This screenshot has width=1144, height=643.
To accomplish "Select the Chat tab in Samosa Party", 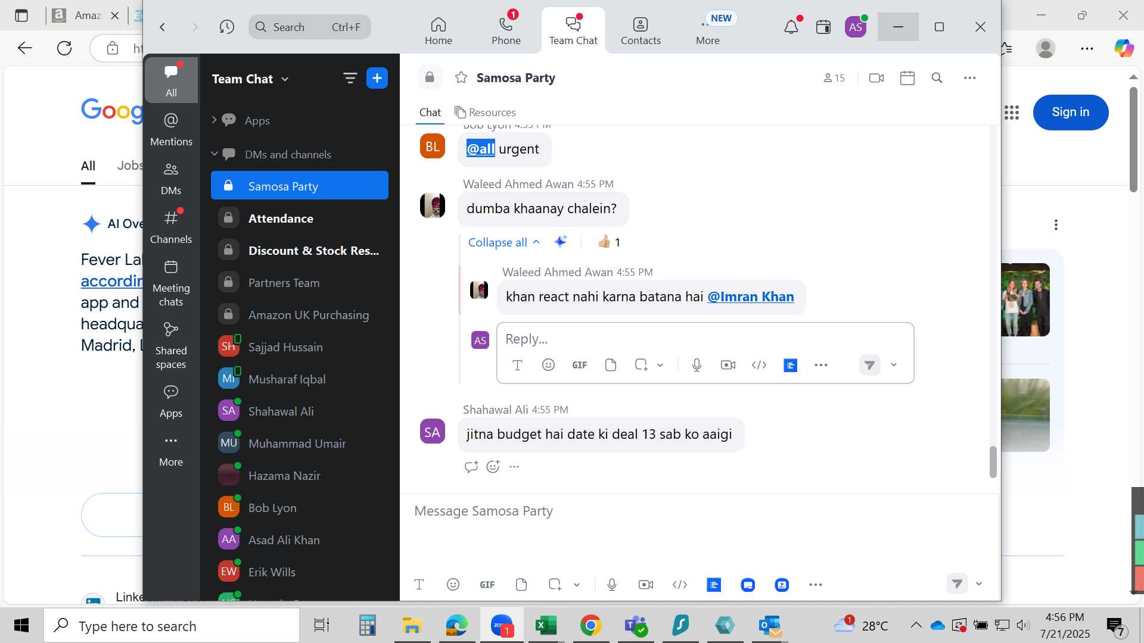I will 430,113.
